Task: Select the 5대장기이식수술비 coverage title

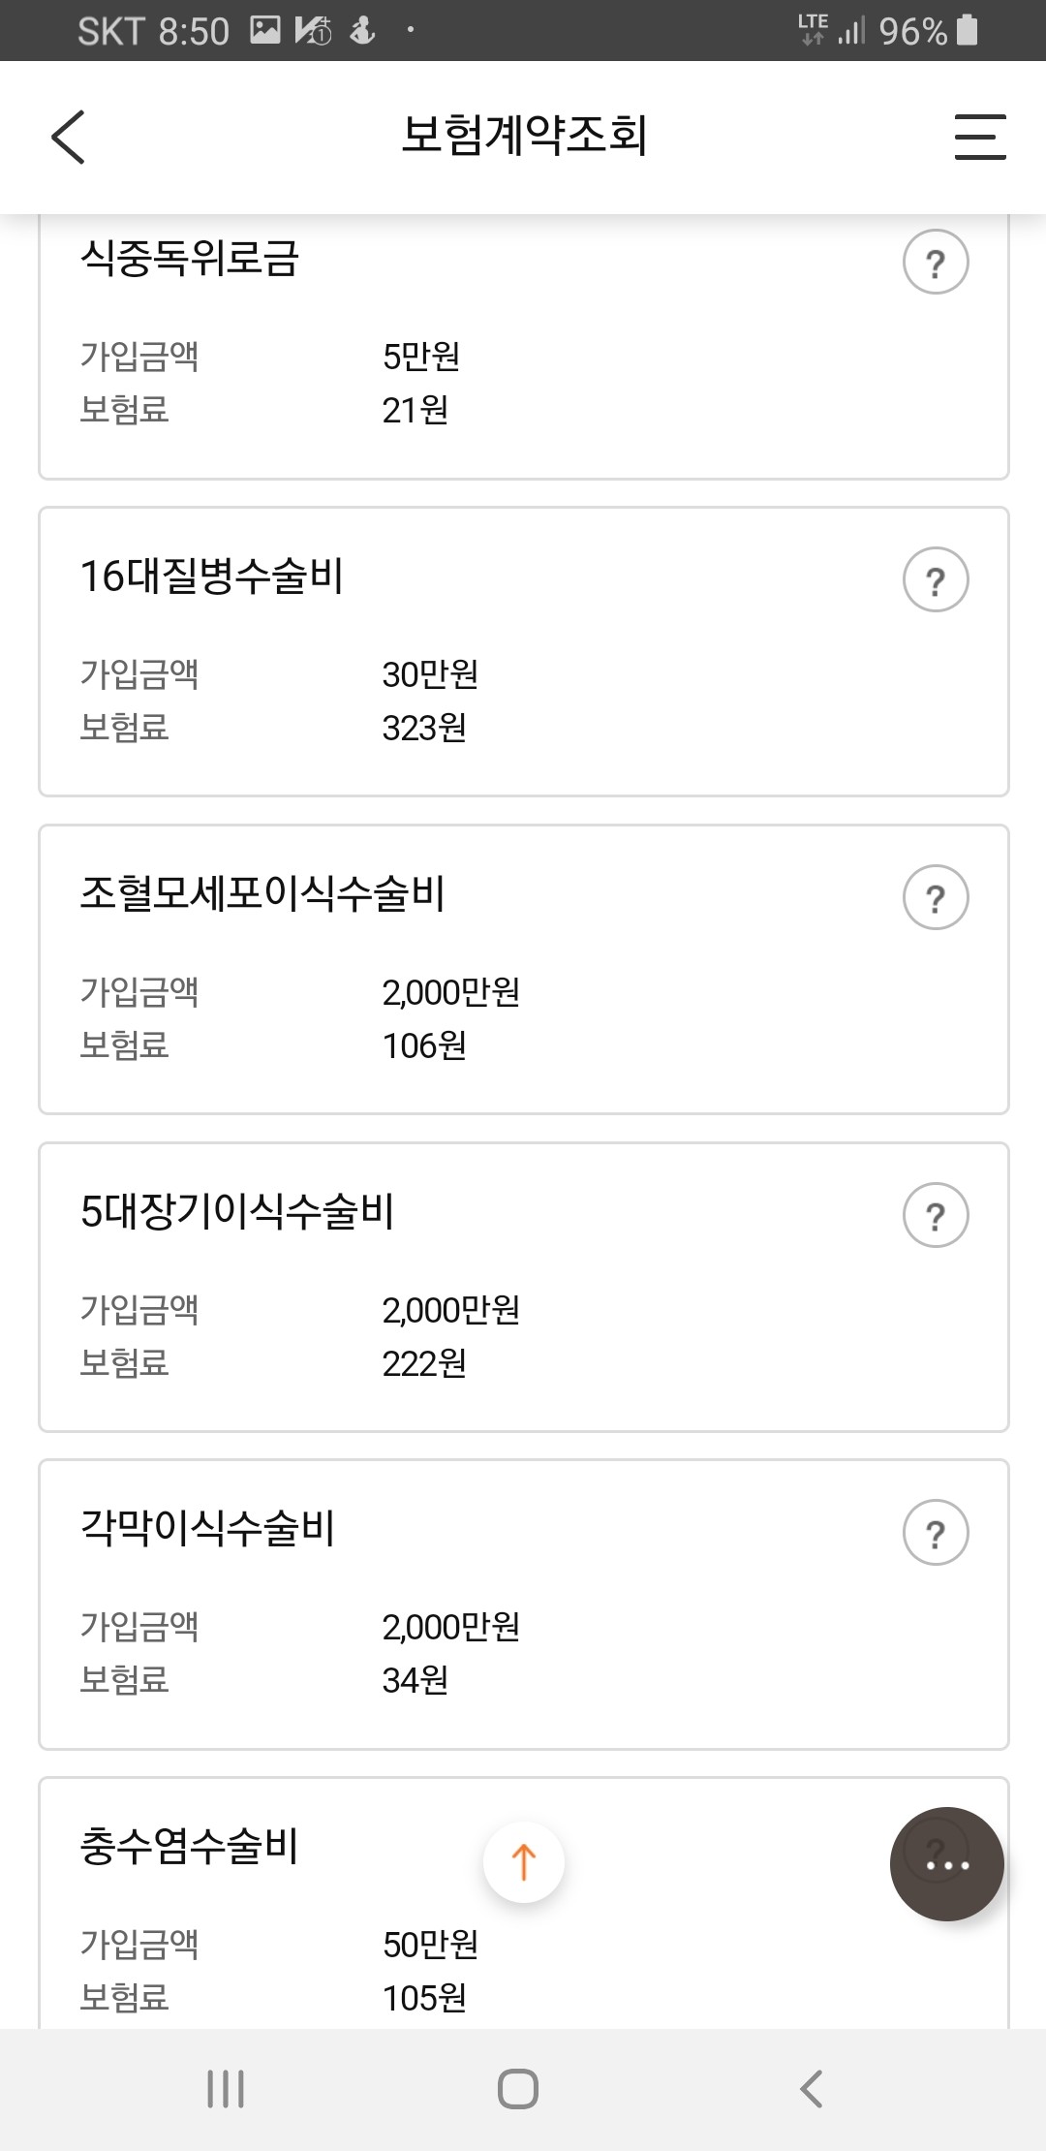Action: coord(237,1211)
